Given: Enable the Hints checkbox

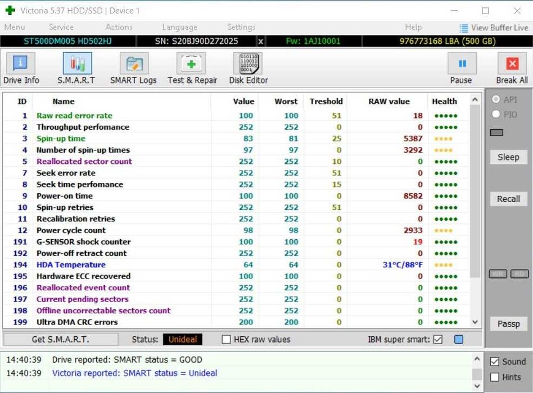Looking at the screenshot, I should point(495,377).
